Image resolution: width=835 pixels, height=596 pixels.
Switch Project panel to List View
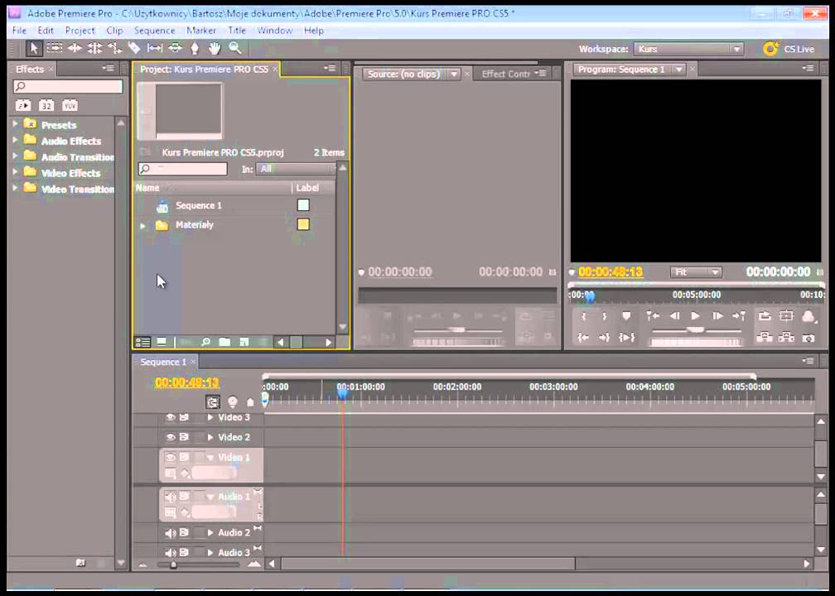click(142, 342)
